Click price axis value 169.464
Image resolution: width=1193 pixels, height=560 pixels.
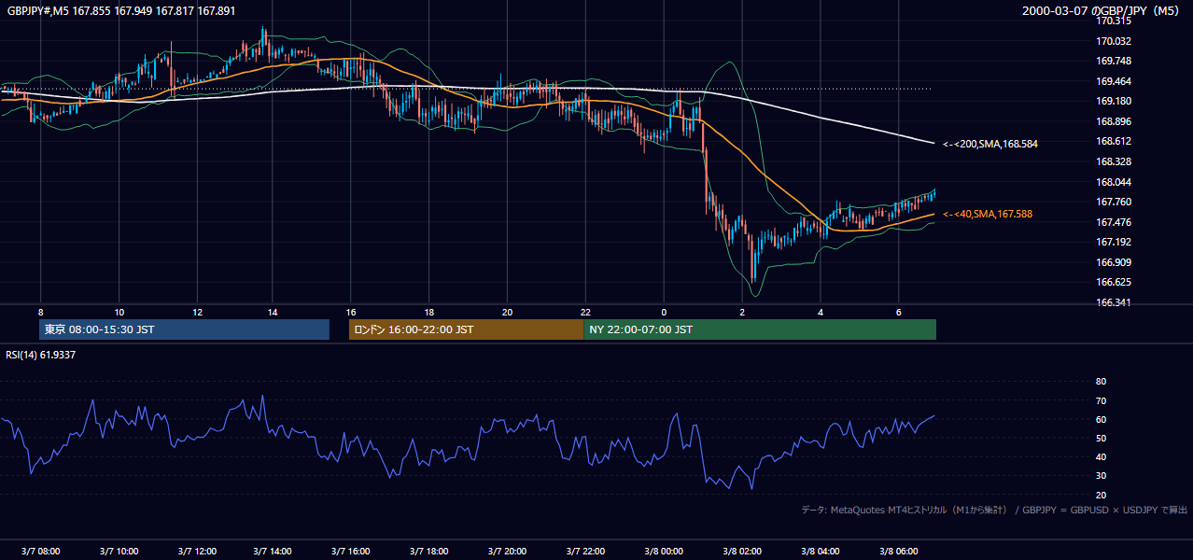pos(1115,81)
